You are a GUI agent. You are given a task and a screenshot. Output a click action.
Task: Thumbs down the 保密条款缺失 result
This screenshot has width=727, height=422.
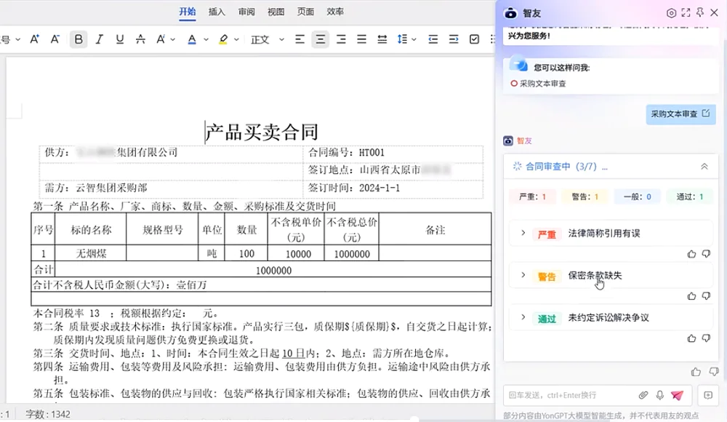(704, 296)
